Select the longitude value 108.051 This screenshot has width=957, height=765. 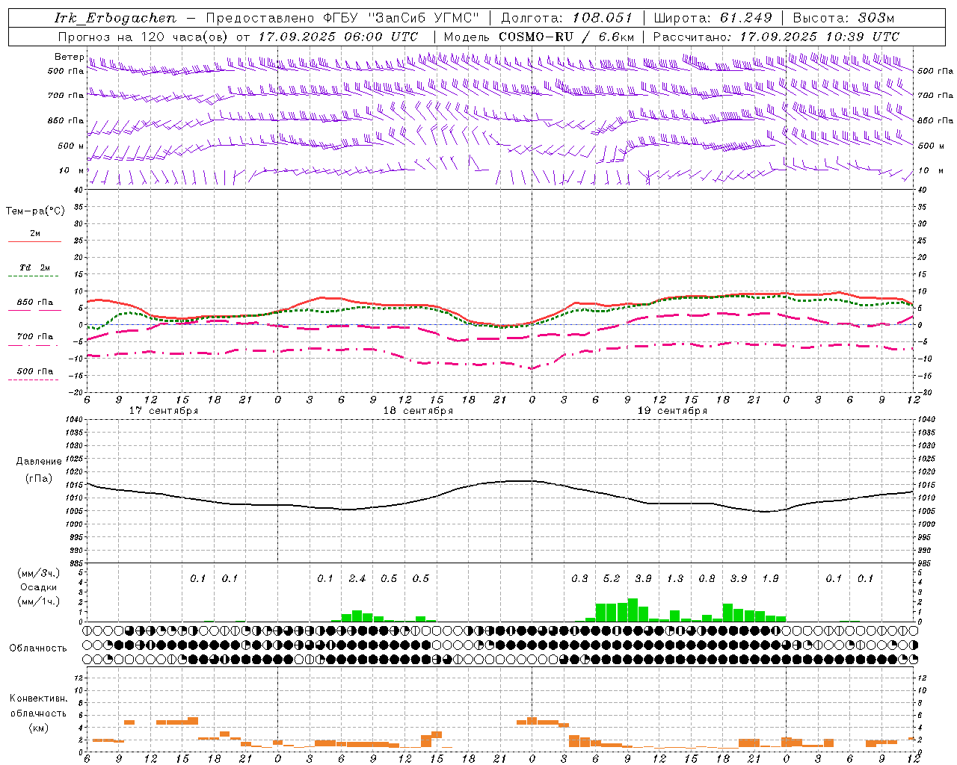[x=603, y=18]
